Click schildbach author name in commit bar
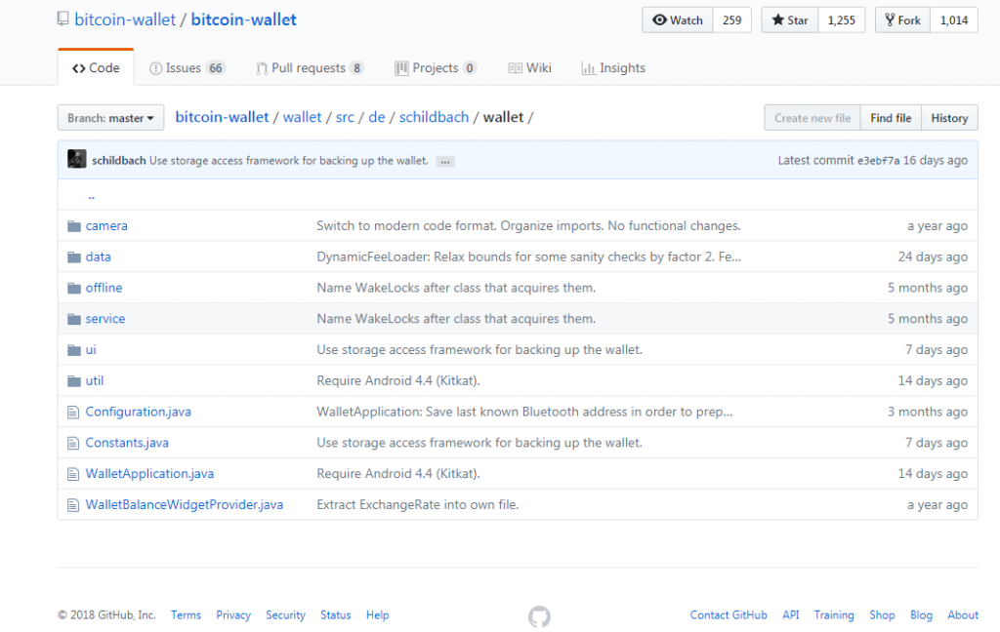 tap(118, 161)
